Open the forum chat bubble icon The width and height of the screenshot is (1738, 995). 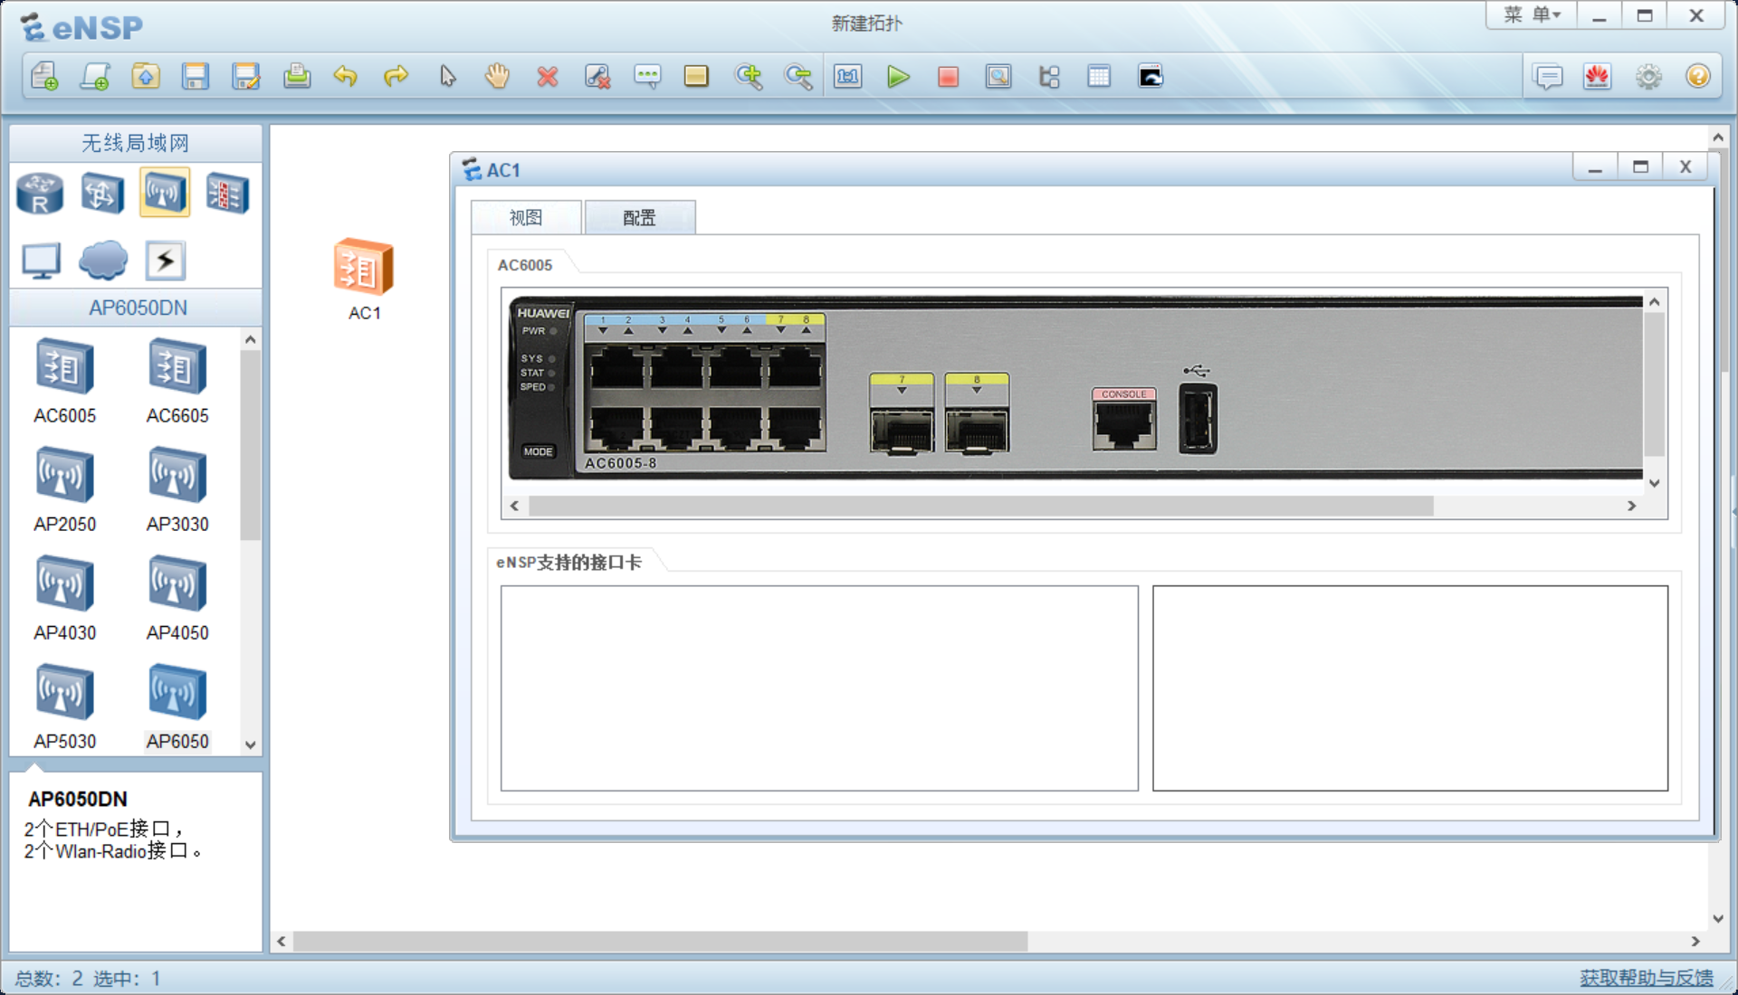click(1548, 77)
